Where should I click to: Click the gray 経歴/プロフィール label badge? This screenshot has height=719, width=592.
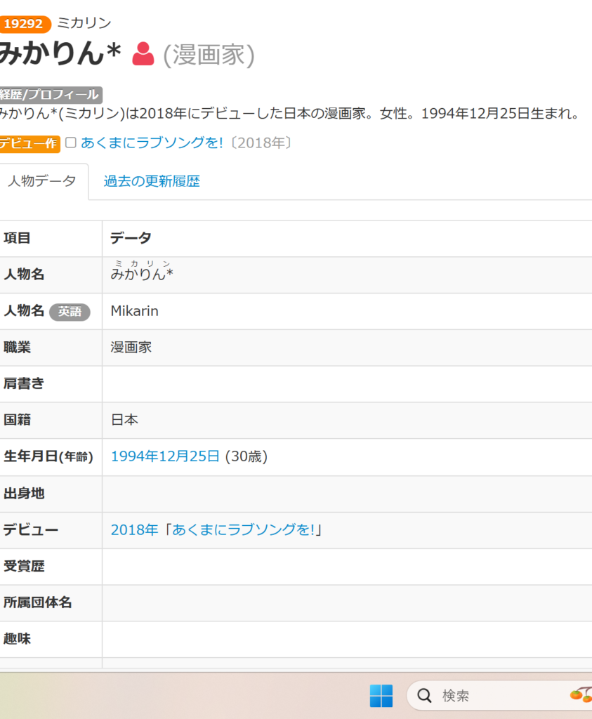point(51,95)
